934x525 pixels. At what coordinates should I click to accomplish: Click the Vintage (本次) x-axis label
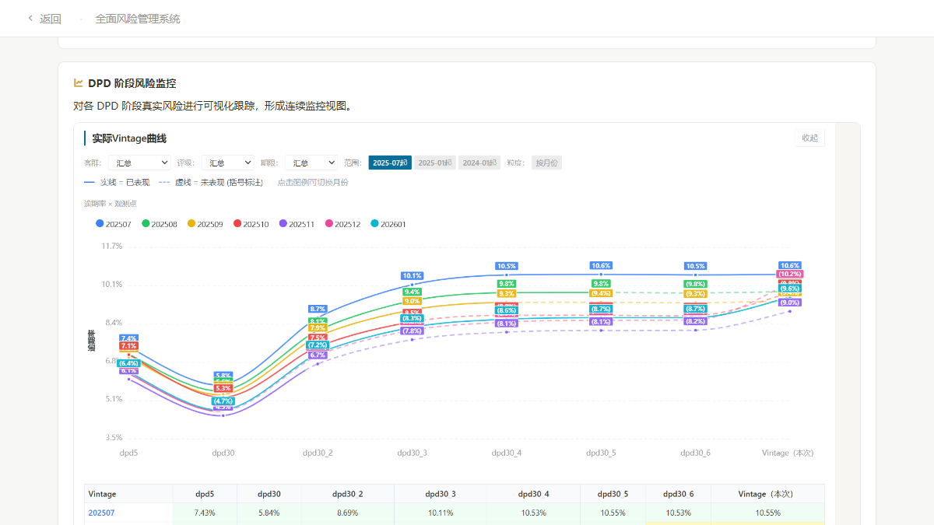point(788,453)
